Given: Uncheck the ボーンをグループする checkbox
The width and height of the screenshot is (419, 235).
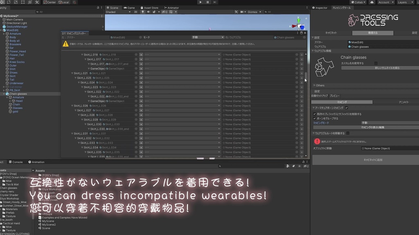Looking at the screenshot, I should [314, 118].
